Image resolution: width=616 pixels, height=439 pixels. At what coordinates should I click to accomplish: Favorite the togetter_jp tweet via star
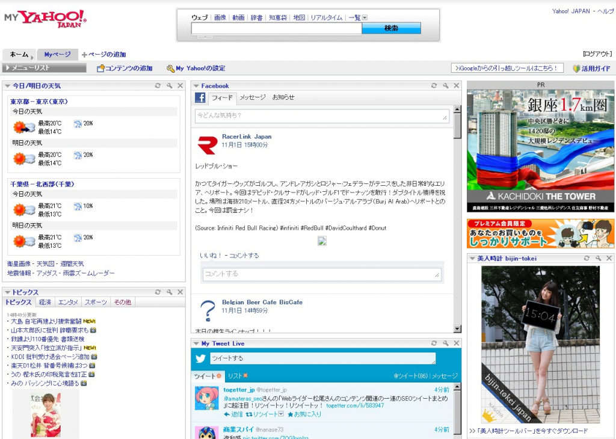(290, 414)
